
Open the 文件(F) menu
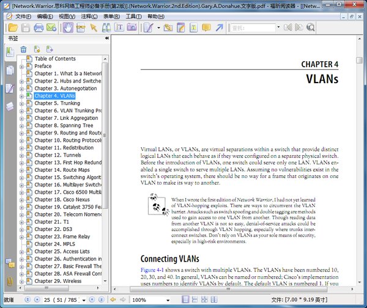point(23,16)
